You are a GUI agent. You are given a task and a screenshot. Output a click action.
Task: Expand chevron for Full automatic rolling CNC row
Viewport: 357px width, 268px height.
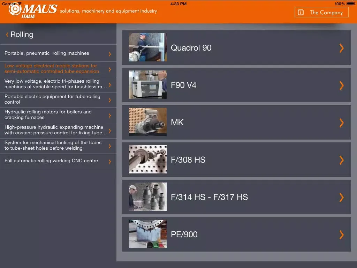110,162
